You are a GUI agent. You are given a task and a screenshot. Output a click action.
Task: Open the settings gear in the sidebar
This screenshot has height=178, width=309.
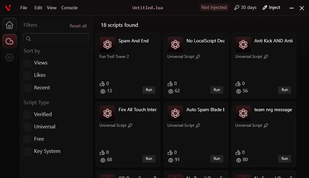pyautogui.click(x=10, y=58)
